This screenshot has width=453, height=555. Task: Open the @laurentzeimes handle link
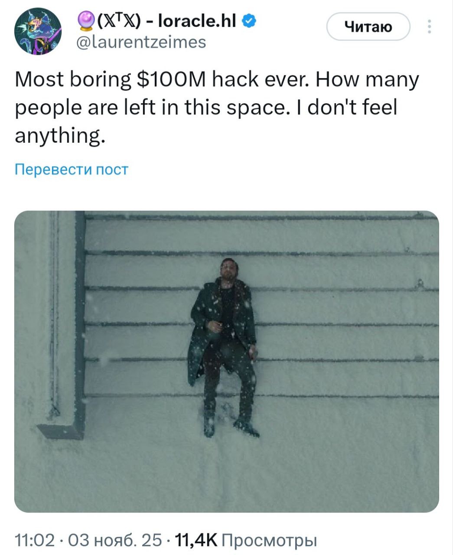(141, 42)
